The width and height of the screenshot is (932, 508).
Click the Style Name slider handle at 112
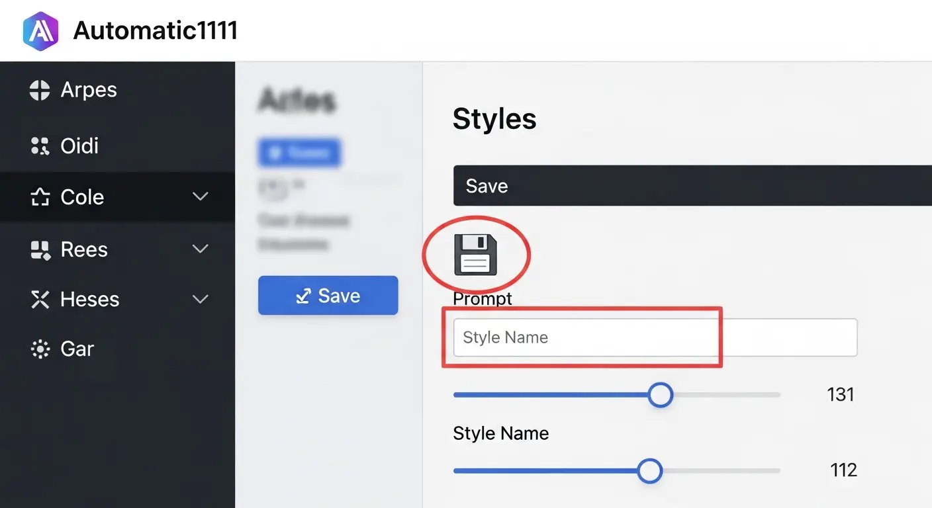[x=649, y=471]
